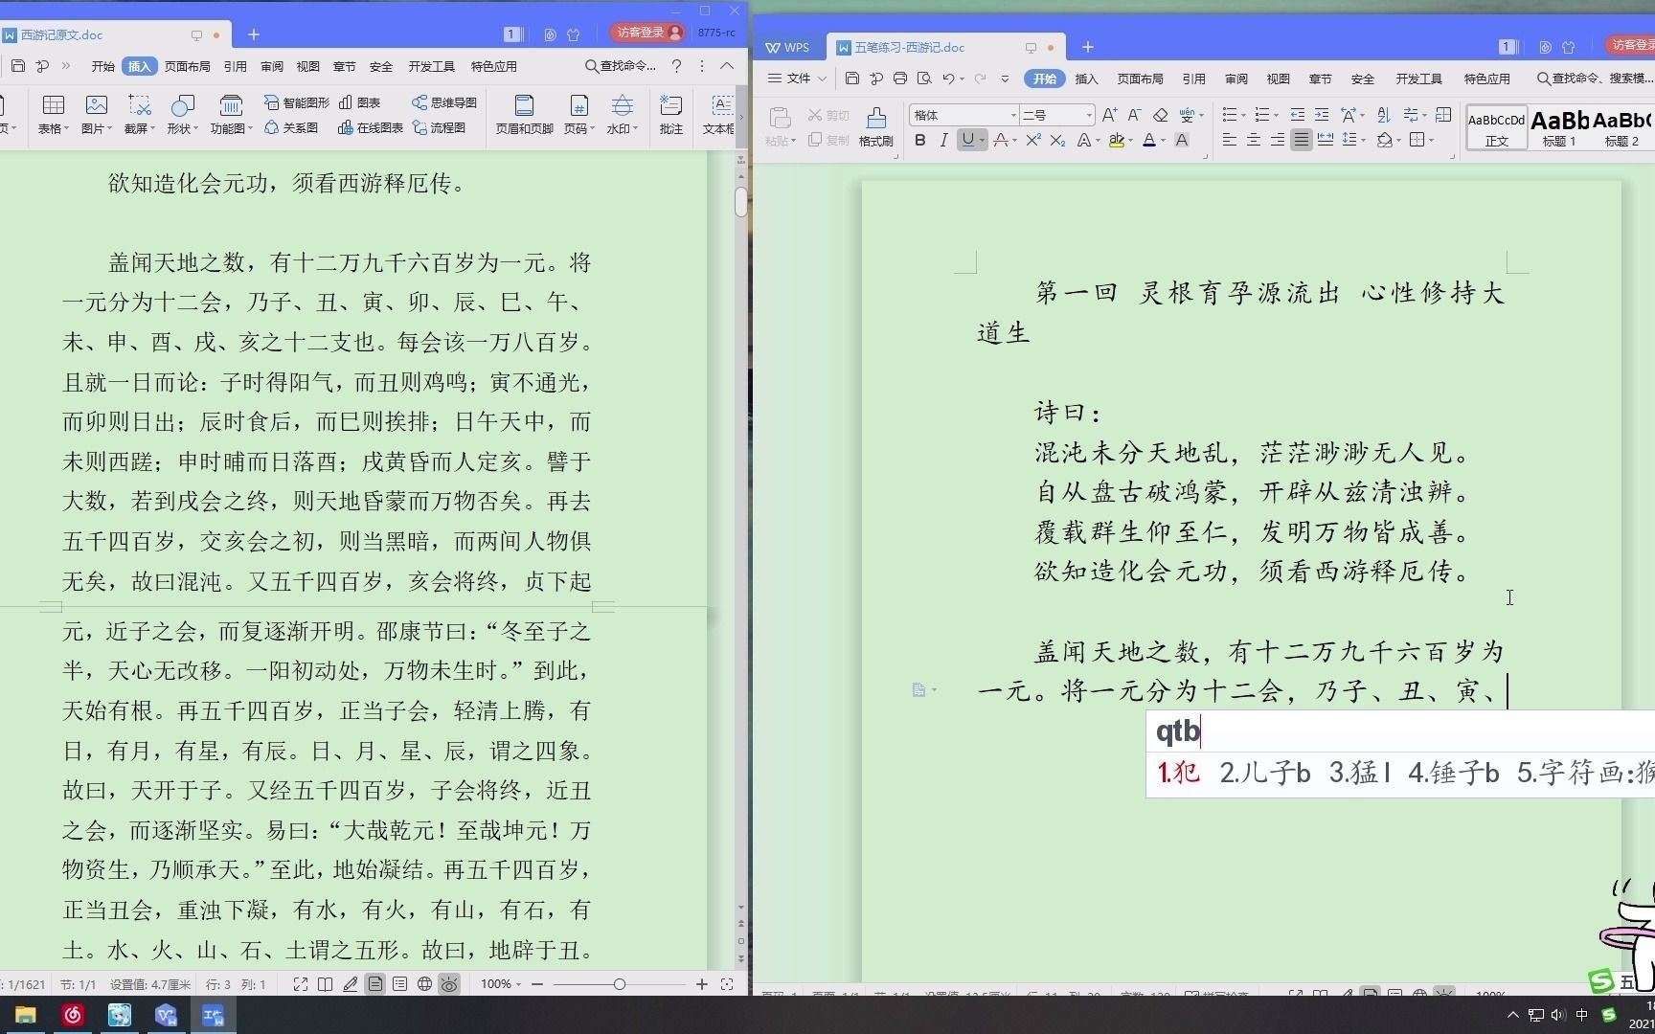
Task: Toggle Underline formatting
Action: pos(968,141)
